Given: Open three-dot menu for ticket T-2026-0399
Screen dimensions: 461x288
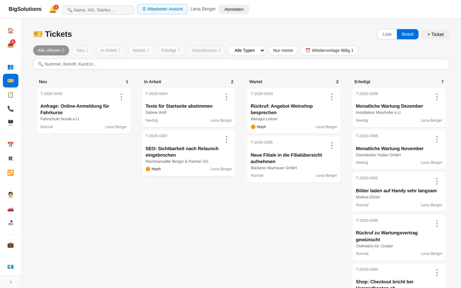Looking at the screenshot, I should pos(437,97).
